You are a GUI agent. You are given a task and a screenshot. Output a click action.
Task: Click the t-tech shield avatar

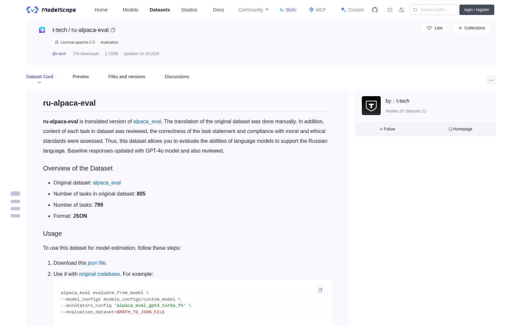click(371, 106)
